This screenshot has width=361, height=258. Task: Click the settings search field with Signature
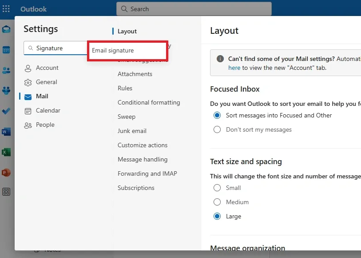click(x=55, y=48)
